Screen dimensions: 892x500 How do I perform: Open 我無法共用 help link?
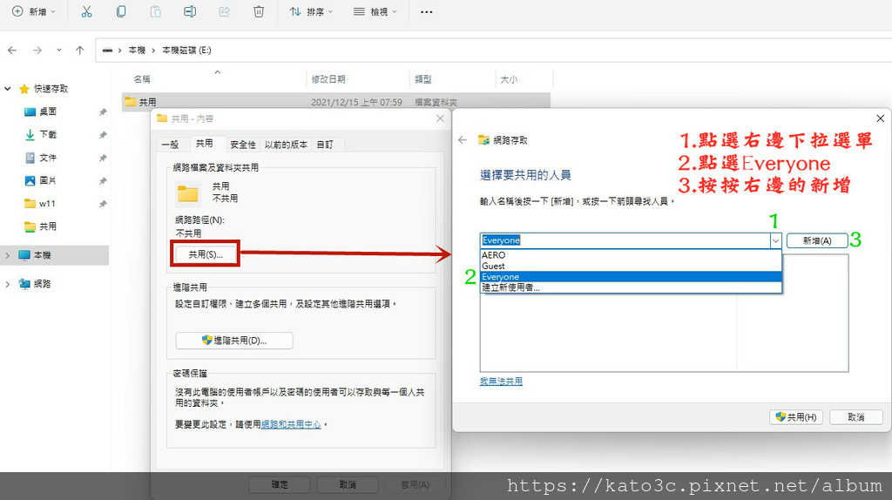click(501, 382)
